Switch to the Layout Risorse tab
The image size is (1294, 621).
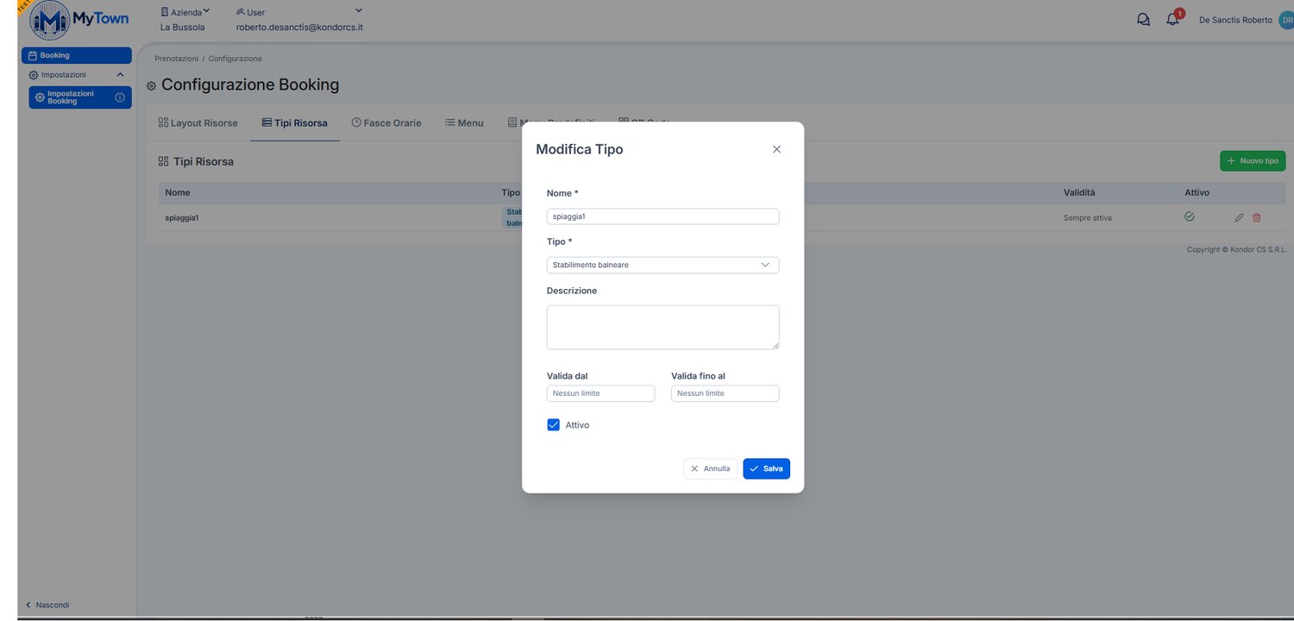click(198, 123)
